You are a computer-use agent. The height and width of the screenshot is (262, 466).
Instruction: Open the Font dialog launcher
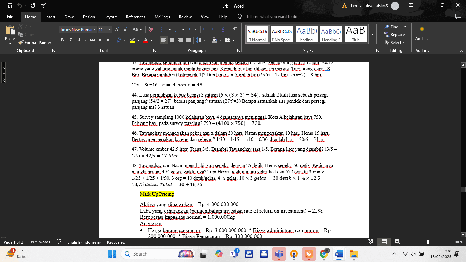(x=155, y=50)
